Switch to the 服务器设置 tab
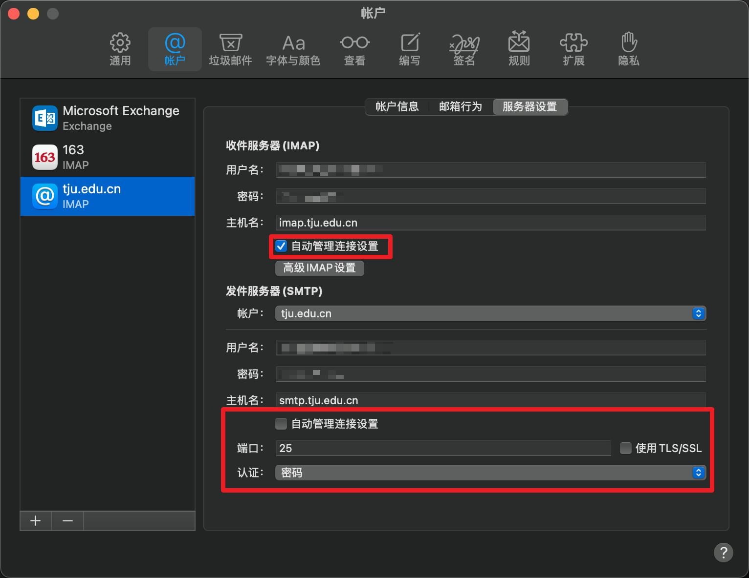 pyautogui.click(x=530, y=107)
